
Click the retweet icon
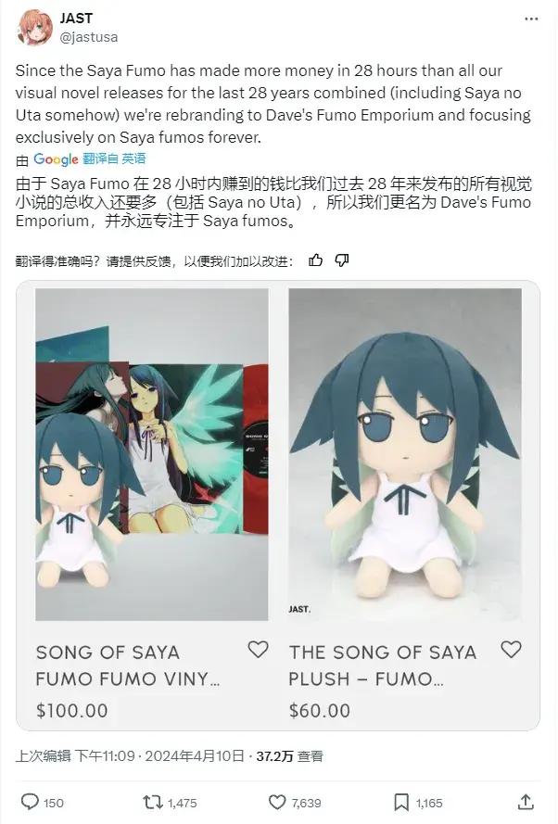point(153,802)
